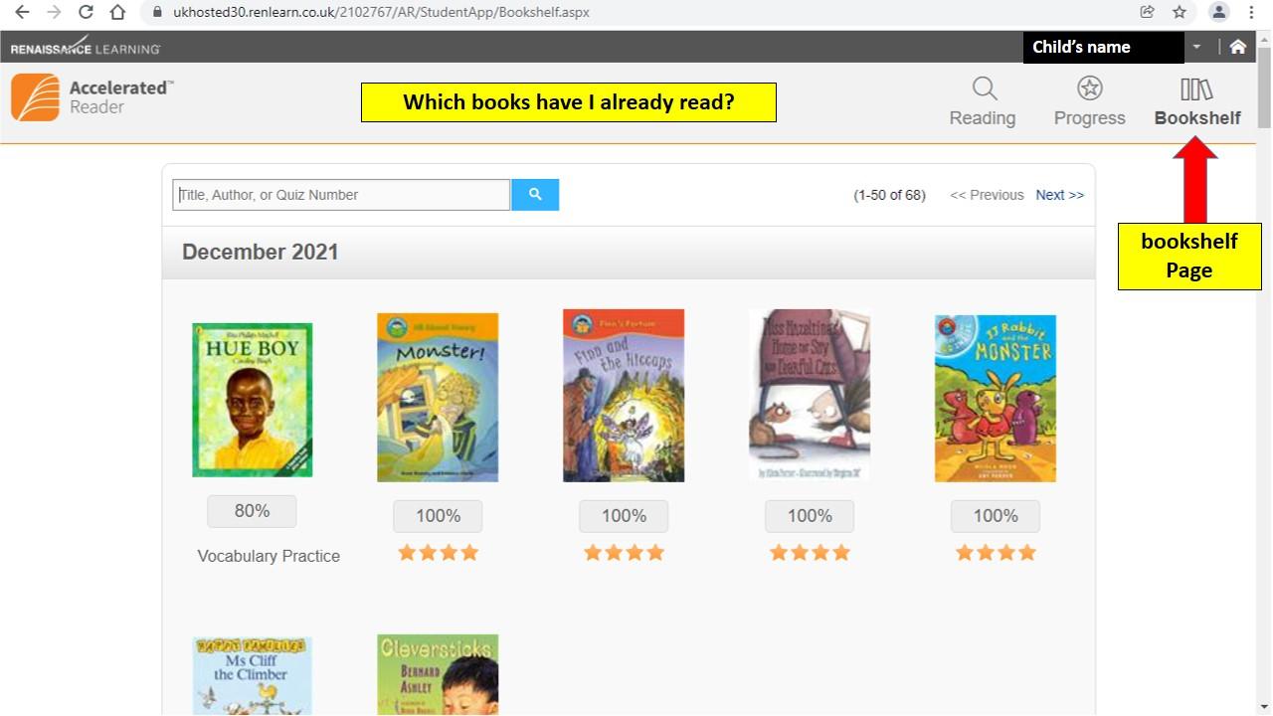Click the share page icon in address bar
This screenshot has height=716, width=1273.
pyautogui.click(x=1147, y=13)
